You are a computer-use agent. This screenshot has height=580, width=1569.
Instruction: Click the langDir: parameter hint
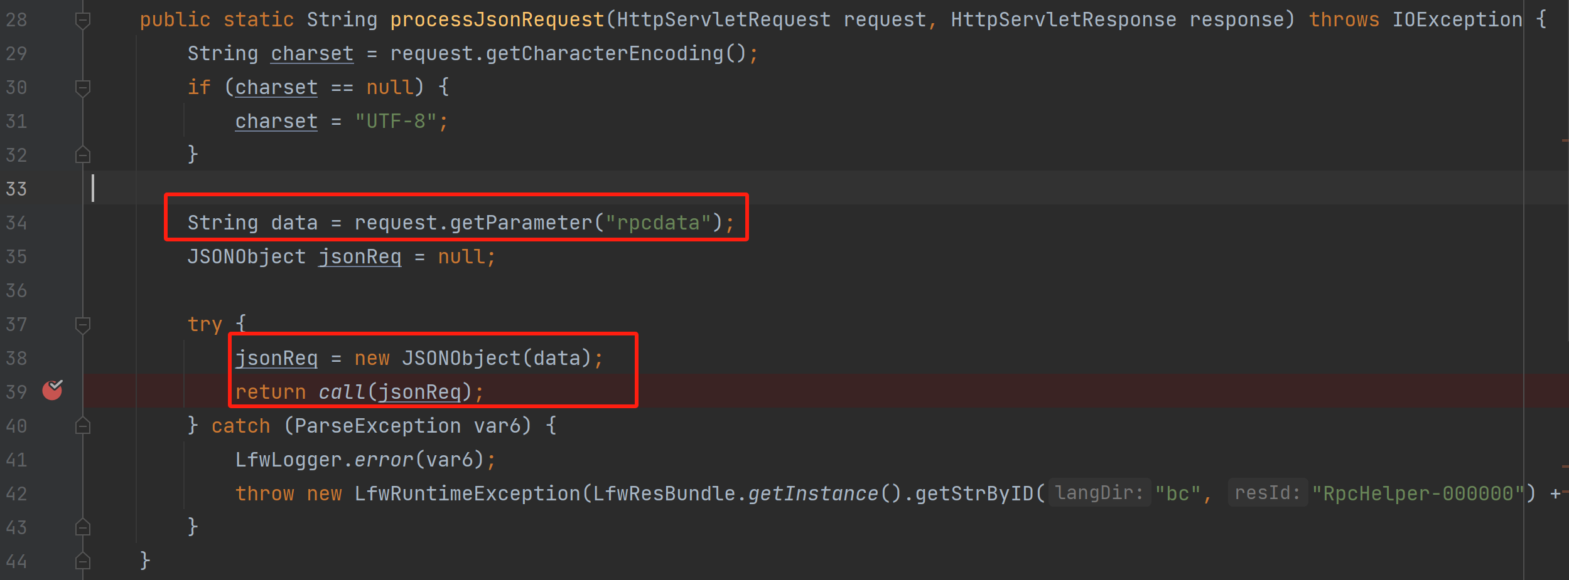(1099, 493)
